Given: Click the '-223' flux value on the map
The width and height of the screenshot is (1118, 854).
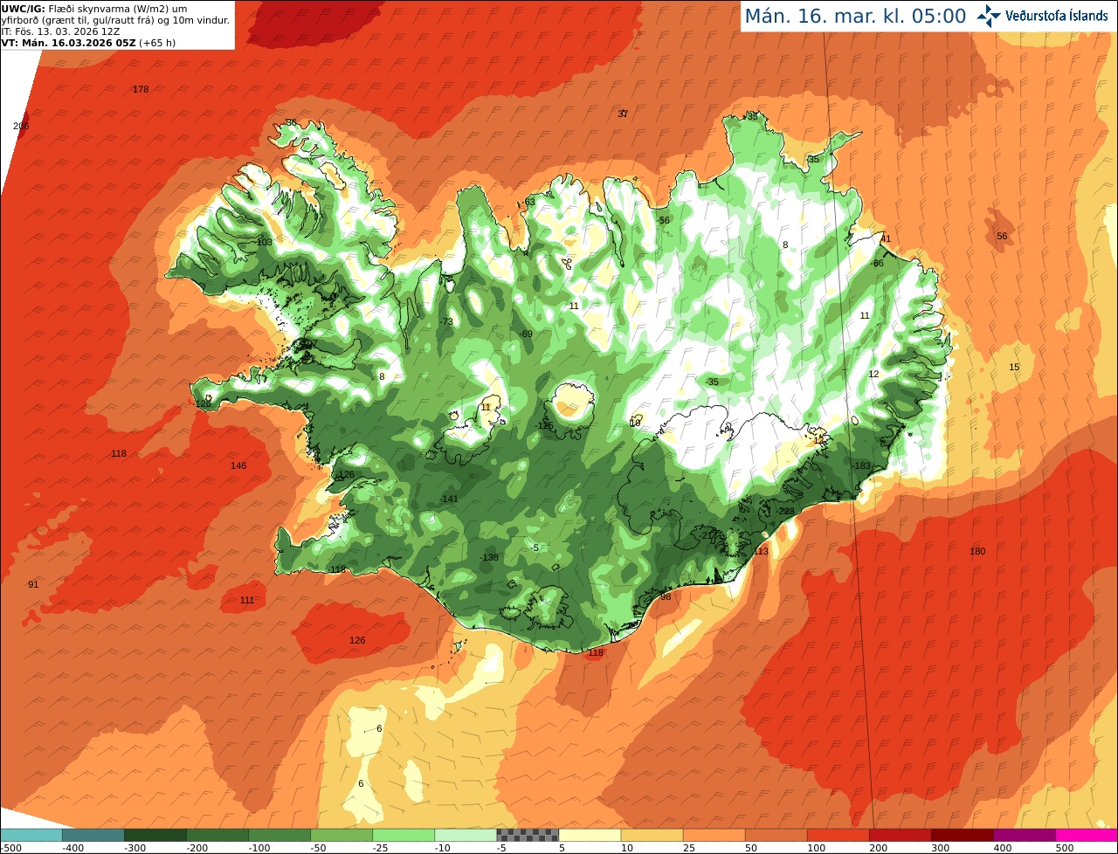Looking at the screenshot, I should (x=785, y=512).
